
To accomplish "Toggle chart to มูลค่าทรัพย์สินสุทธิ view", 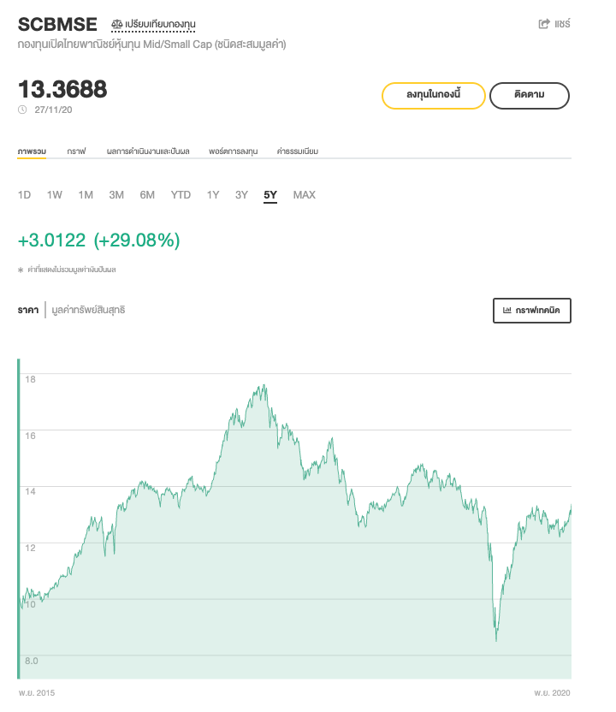I will [88, 310].
